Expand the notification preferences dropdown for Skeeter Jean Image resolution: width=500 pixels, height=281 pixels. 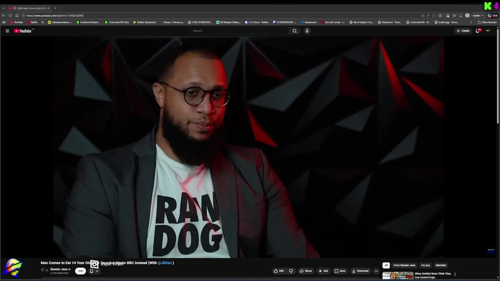point(97,271)
